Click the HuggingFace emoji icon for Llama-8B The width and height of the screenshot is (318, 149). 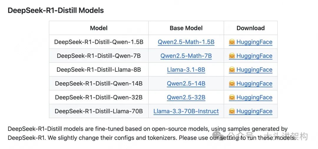[x=232, y=70]
